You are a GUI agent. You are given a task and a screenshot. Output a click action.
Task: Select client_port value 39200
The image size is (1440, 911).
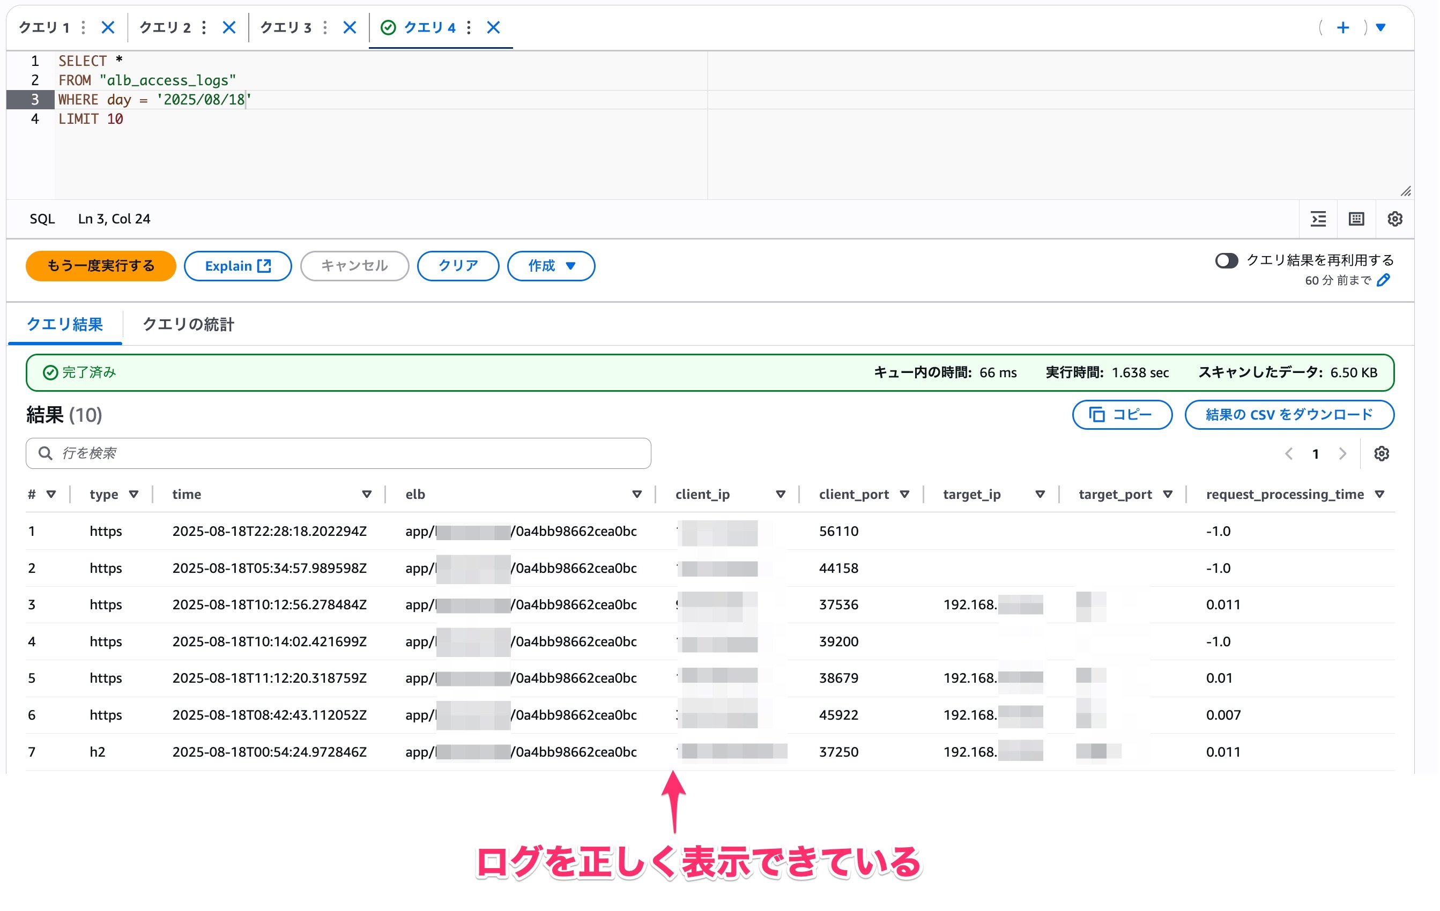tap(838, 641)
